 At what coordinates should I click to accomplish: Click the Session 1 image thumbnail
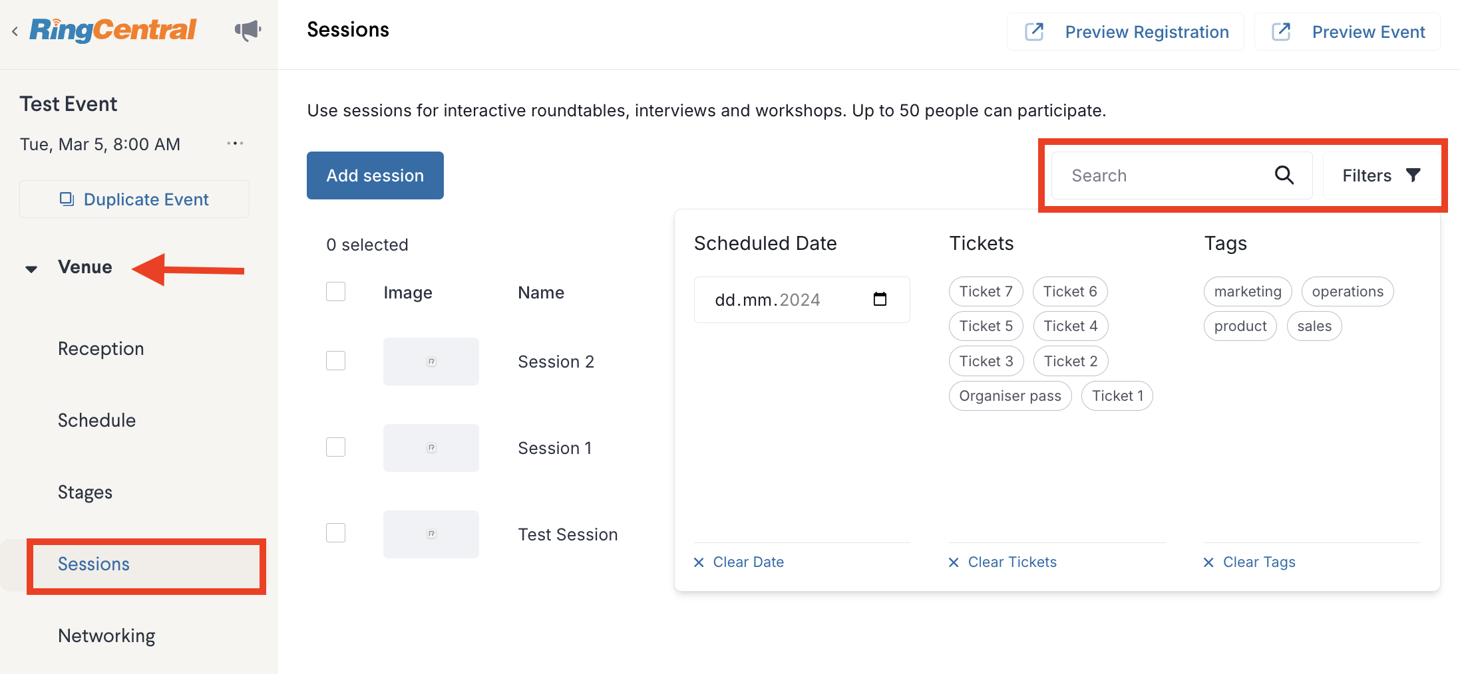[x=431, y=448]
